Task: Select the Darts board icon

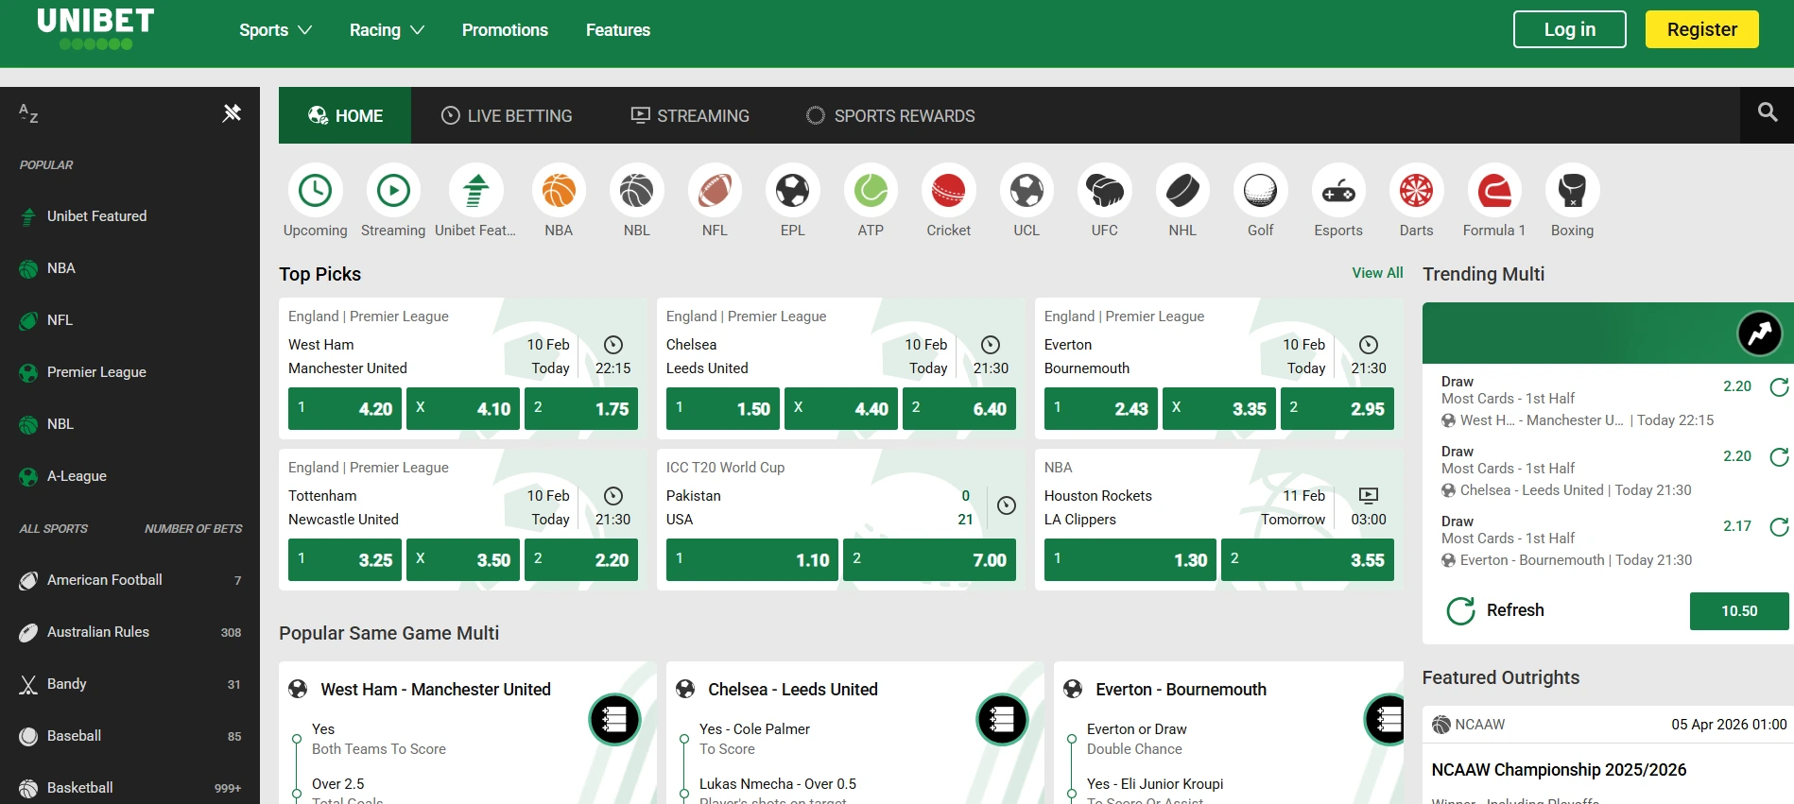Action: click(1417, 191)
